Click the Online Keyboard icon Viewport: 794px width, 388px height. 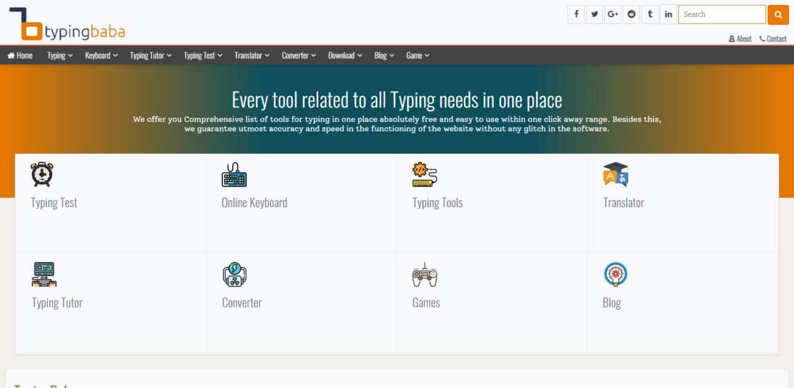tap(234, 174)
